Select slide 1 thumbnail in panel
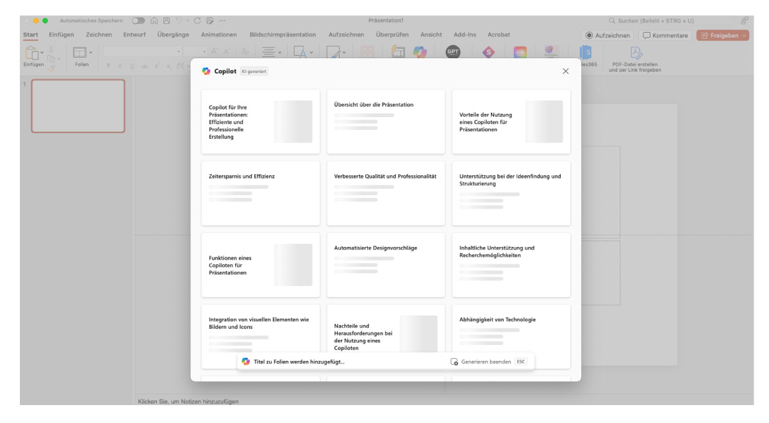769x423 pixels. point(78,106)
